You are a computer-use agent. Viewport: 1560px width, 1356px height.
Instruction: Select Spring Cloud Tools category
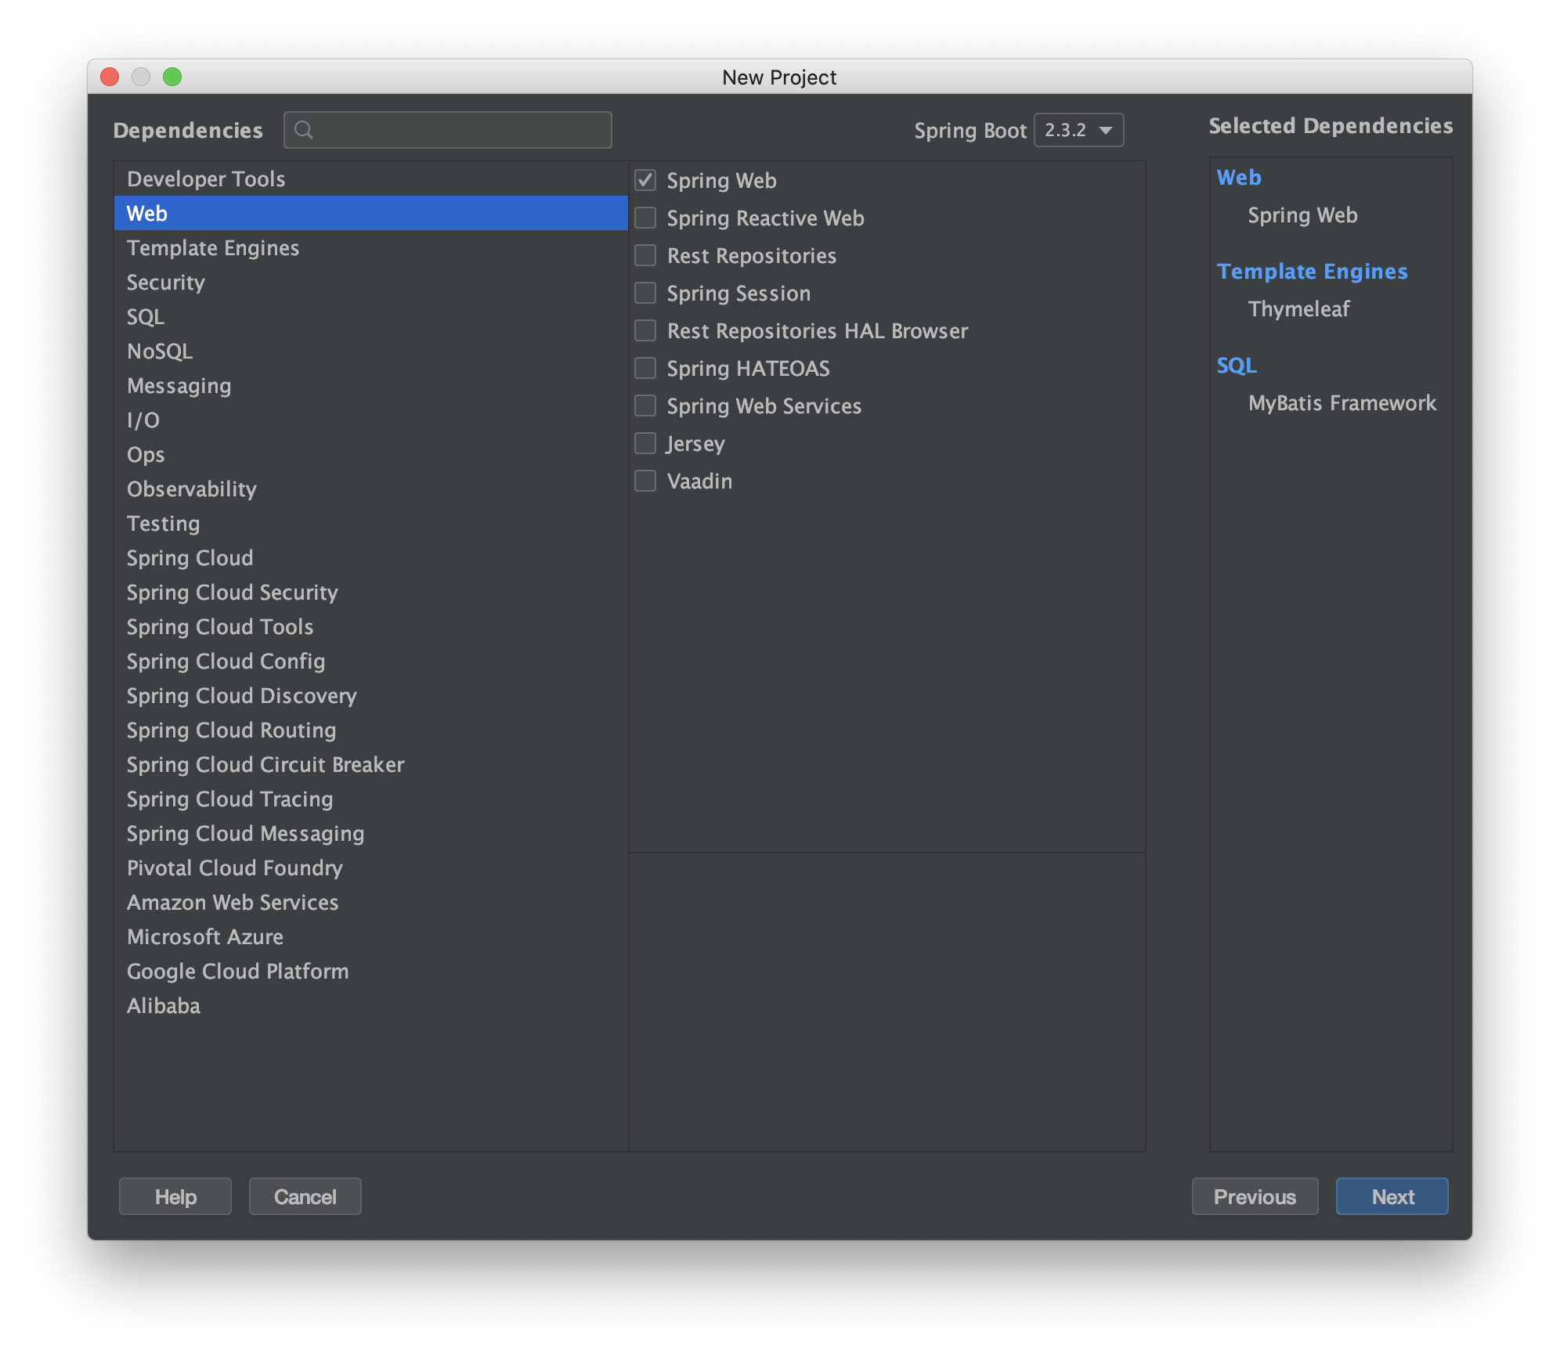370,626
